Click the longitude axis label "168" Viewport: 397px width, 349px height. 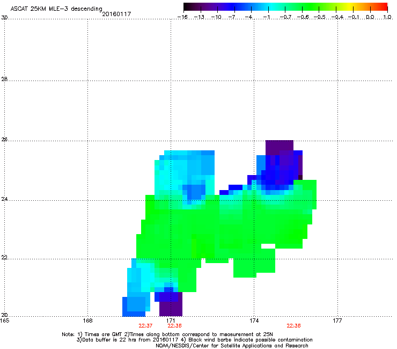coord(87,321)
